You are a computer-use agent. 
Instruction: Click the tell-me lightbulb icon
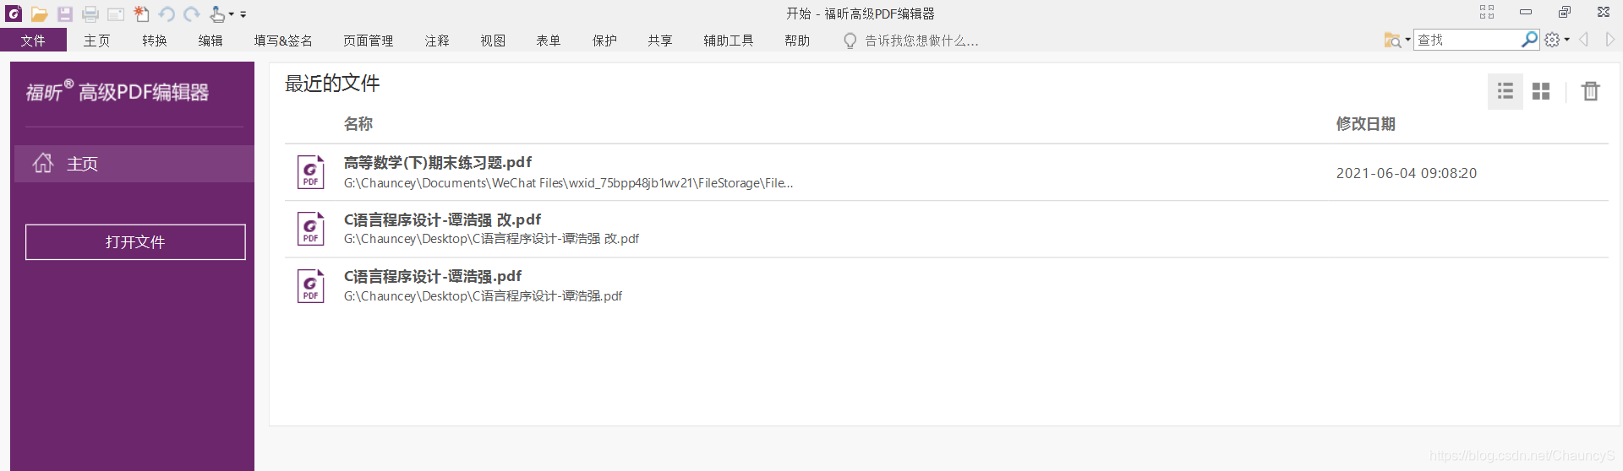click(x=850, y=41)
